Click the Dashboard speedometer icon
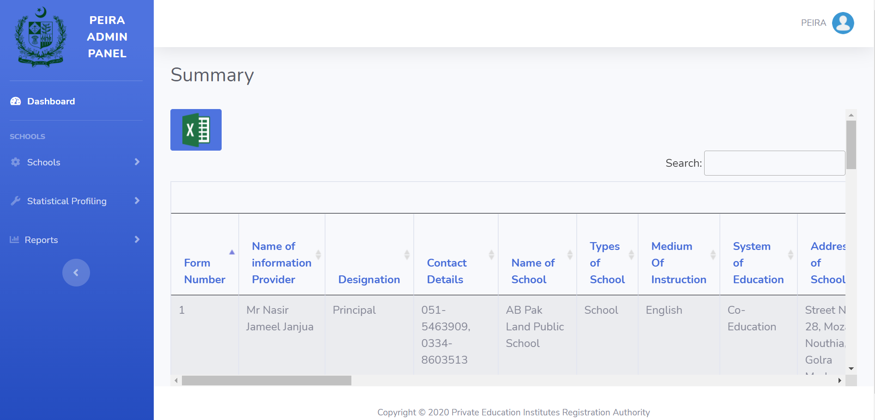This screenshot has width=875, height=420. 16,101
